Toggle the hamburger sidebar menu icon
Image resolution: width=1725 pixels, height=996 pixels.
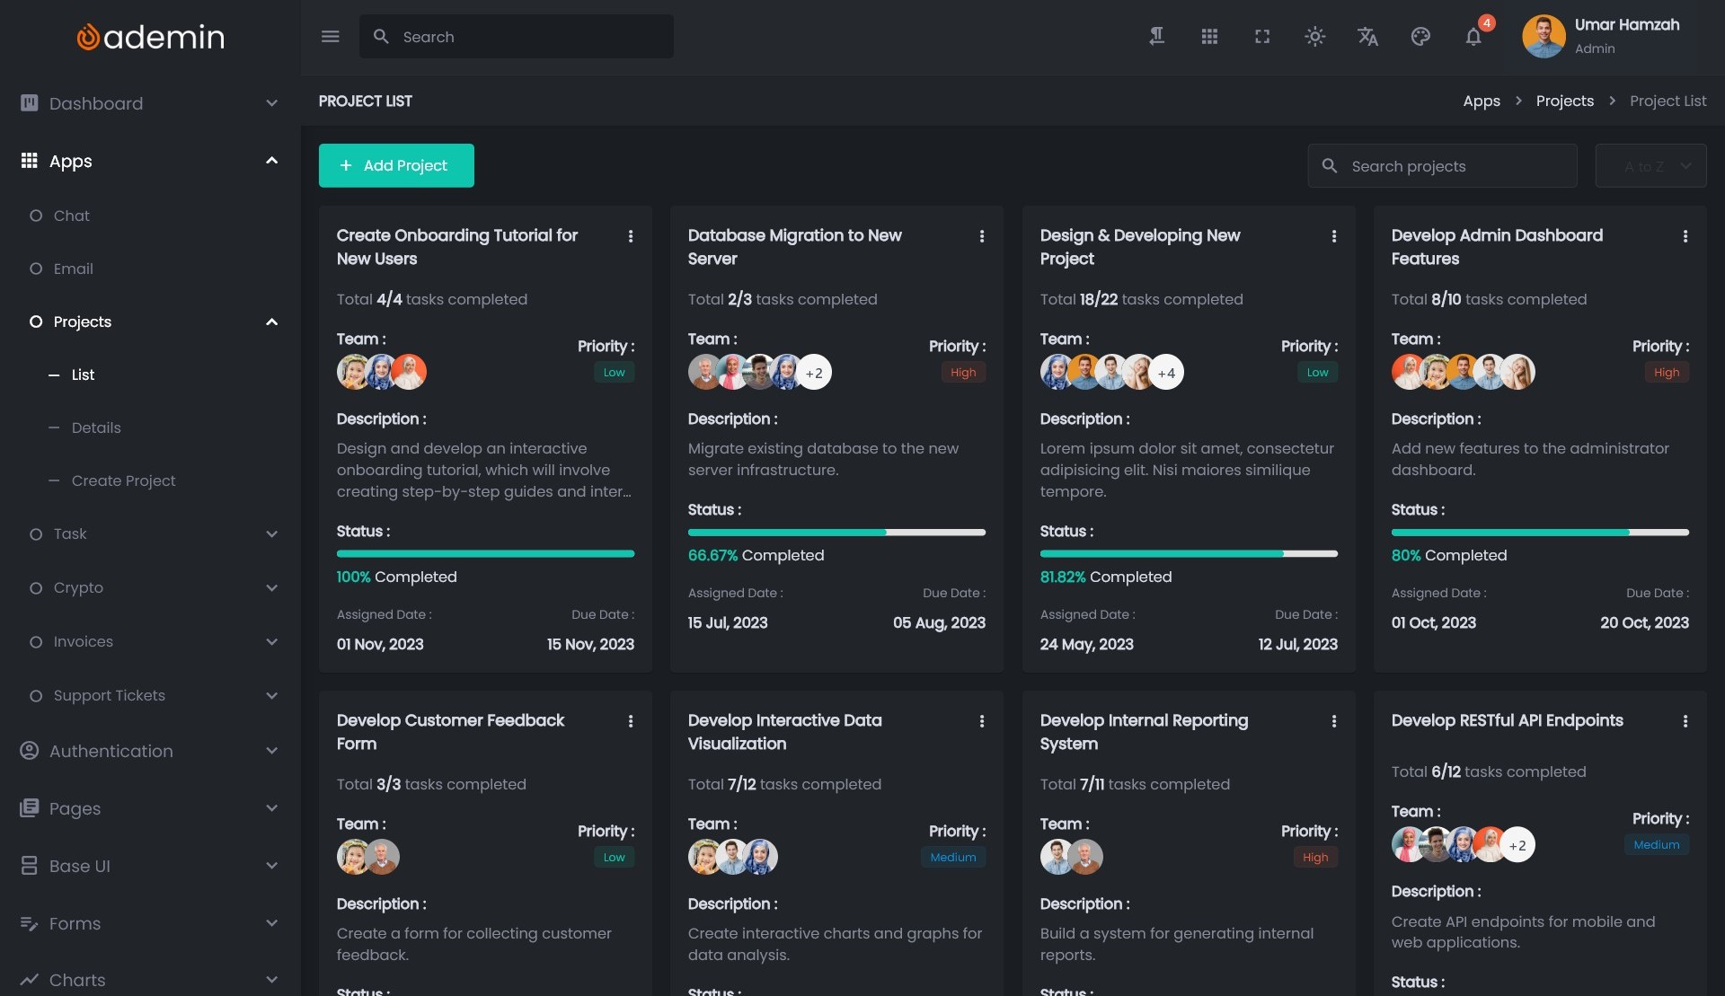[330, 37]
